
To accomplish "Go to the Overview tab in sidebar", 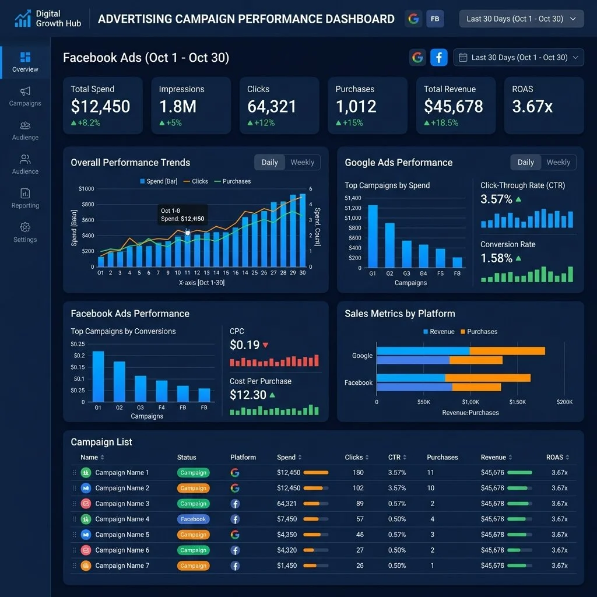I will click(25, 62).
